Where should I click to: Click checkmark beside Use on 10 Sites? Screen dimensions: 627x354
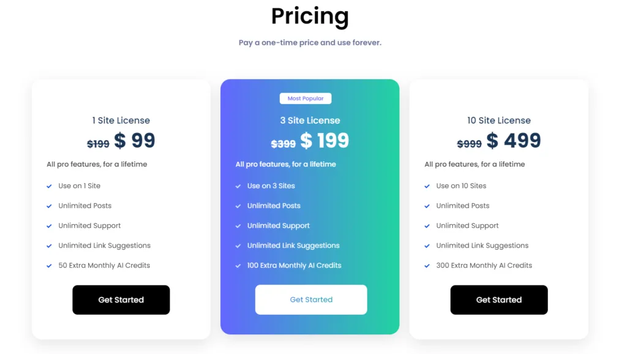(427, 186)
